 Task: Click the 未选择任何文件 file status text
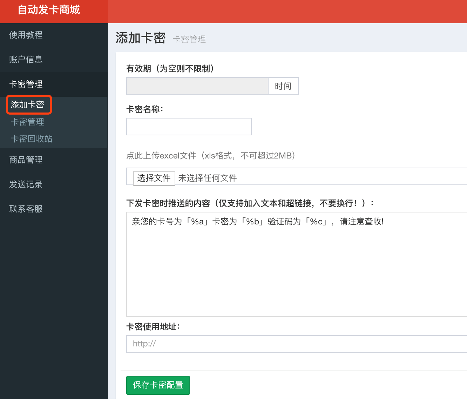click(208, 178)
